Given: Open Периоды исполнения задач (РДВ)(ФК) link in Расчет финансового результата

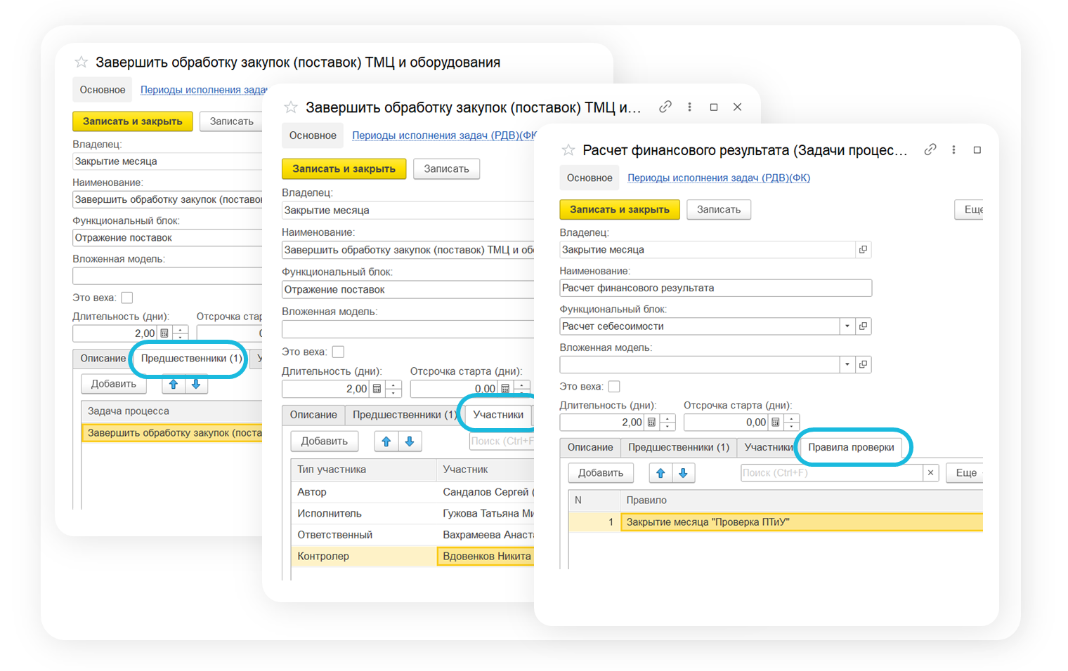Looking at the screenshot, I should pos(718,178).
